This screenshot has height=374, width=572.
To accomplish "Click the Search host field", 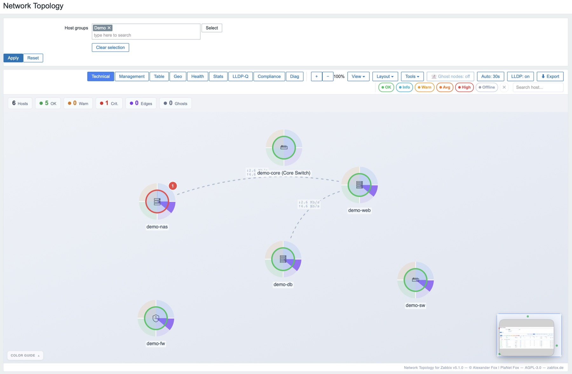I will tap(538, 87).
